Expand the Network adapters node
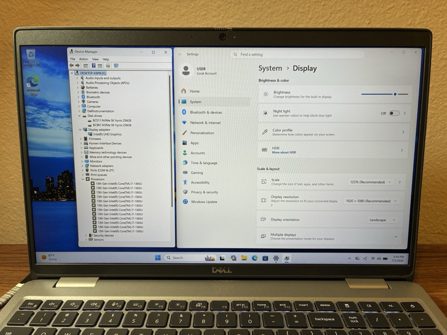 pyautogui.click(x=82, y=166)
